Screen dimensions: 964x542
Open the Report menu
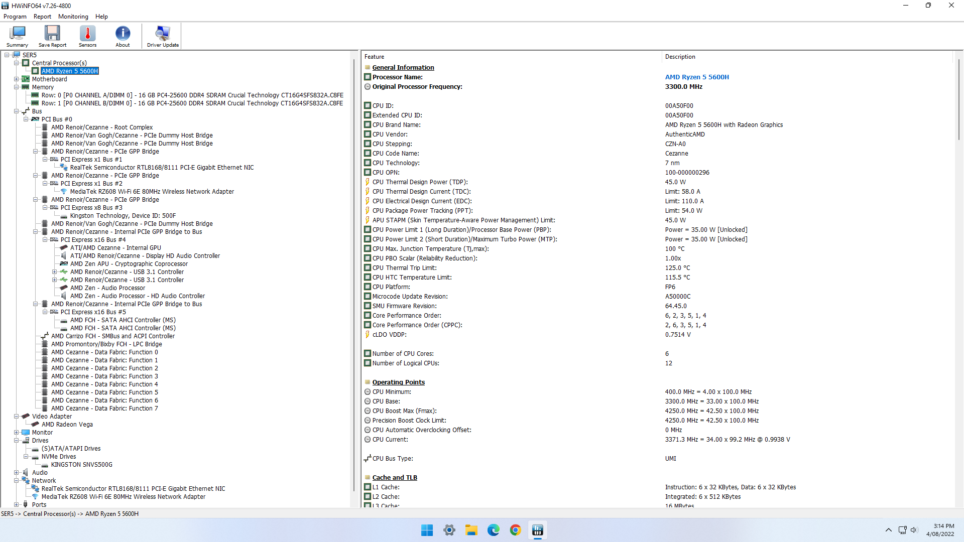click(x=42, y=17)
